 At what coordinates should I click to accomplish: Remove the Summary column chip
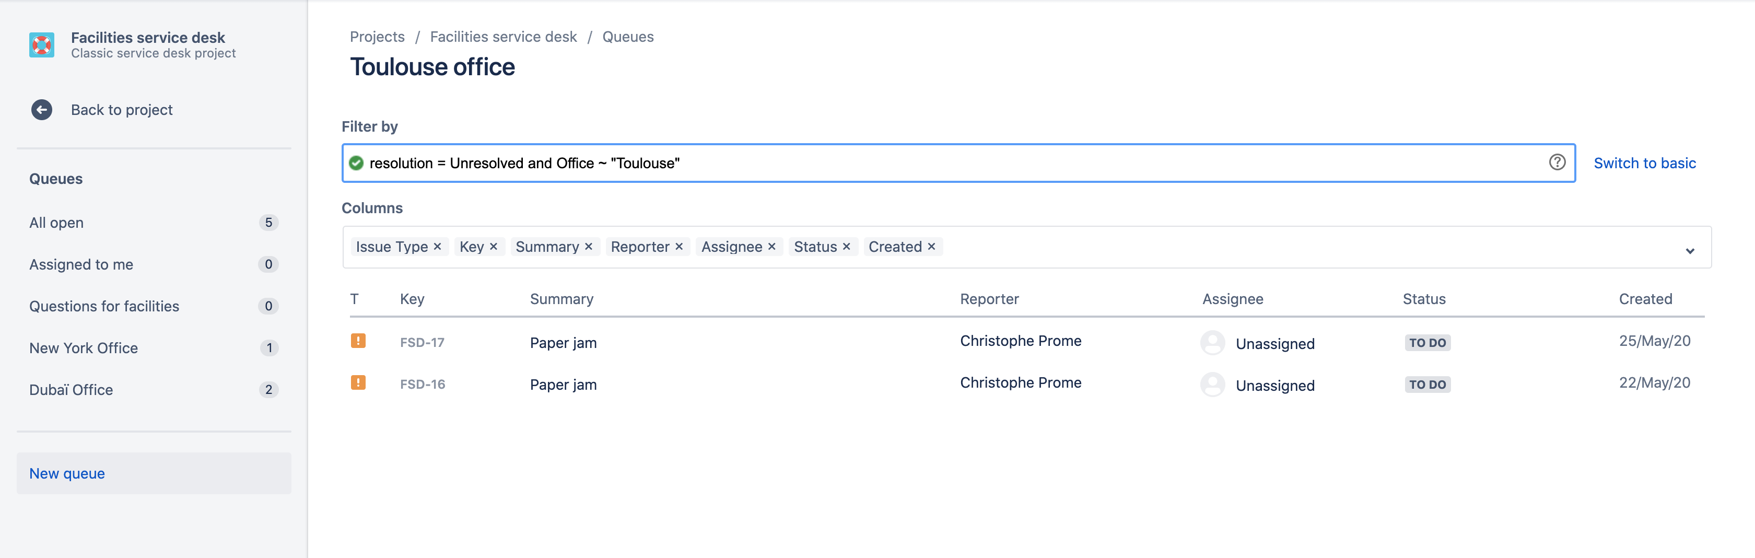point(589,247)
